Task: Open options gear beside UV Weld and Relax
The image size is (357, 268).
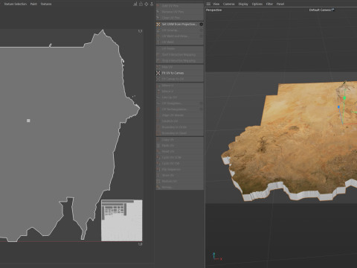Action: pyautogui.click(x=201, y=36)
